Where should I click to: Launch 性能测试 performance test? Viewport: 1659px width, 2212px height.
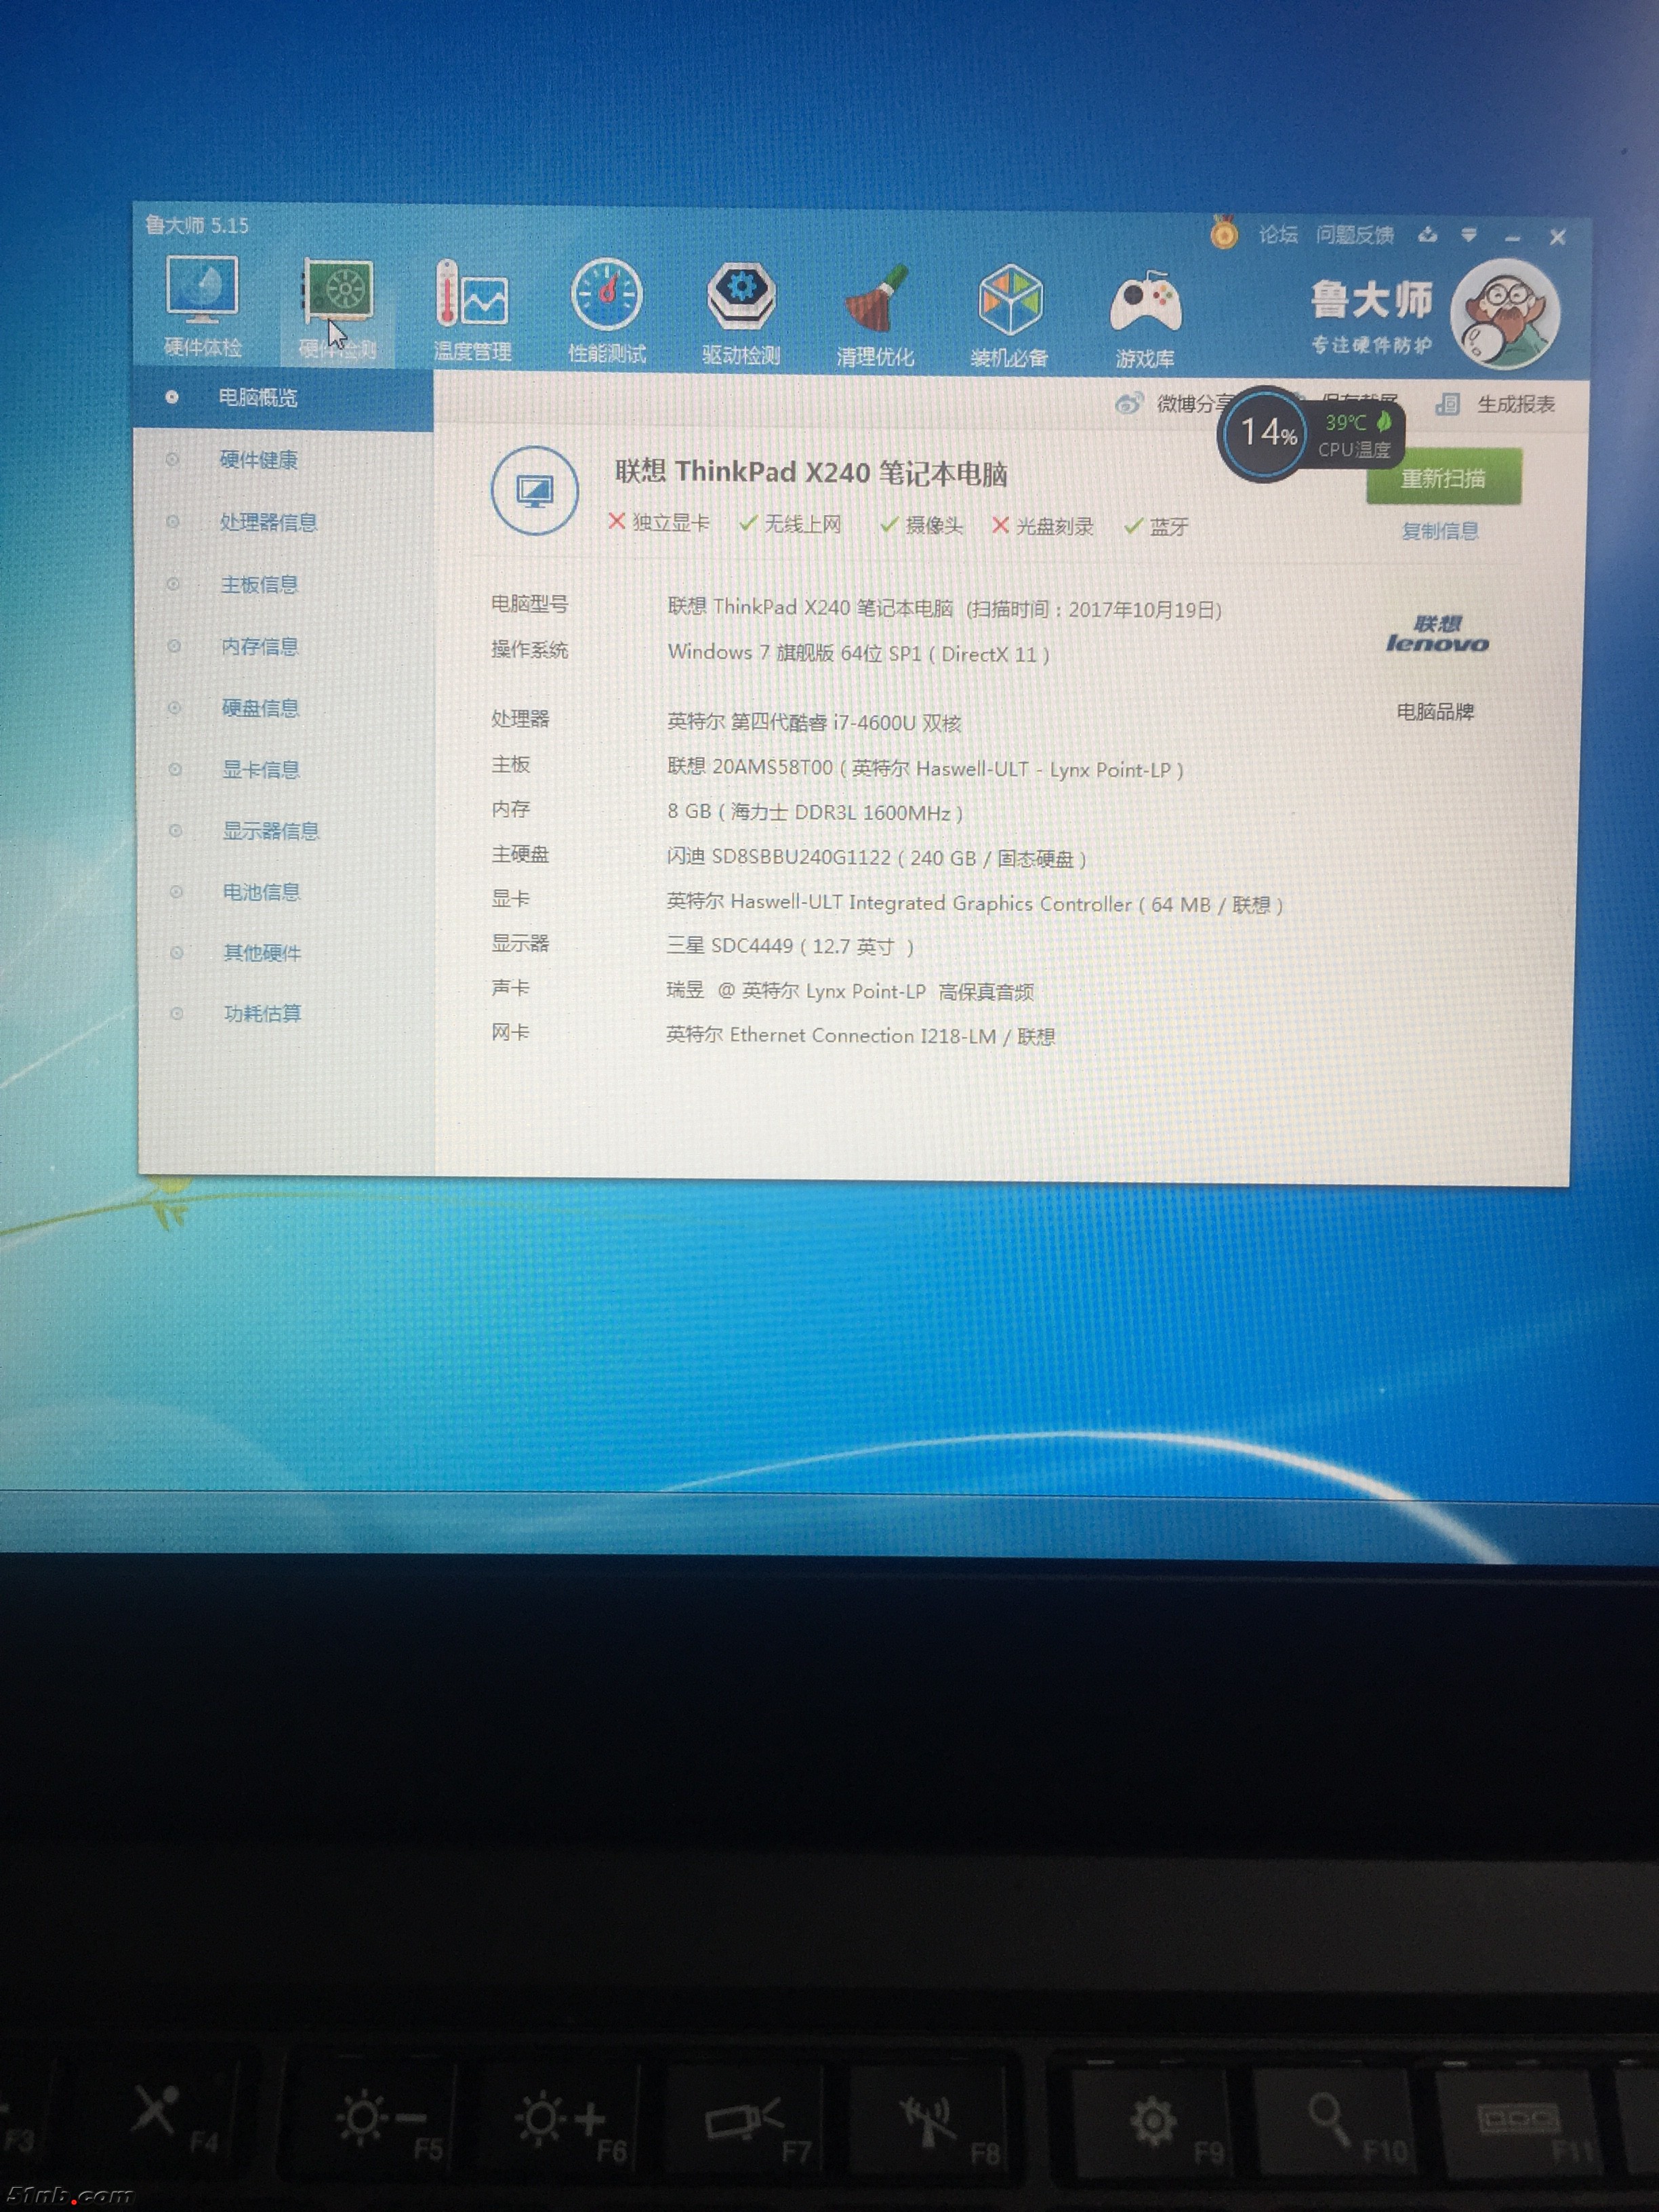click(607, 310)
